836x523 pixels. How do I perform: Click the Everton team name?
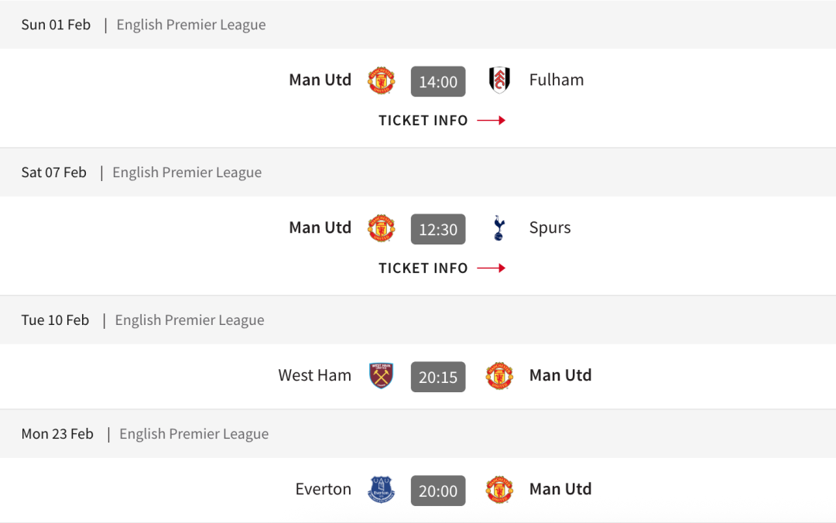coord(324,489)
